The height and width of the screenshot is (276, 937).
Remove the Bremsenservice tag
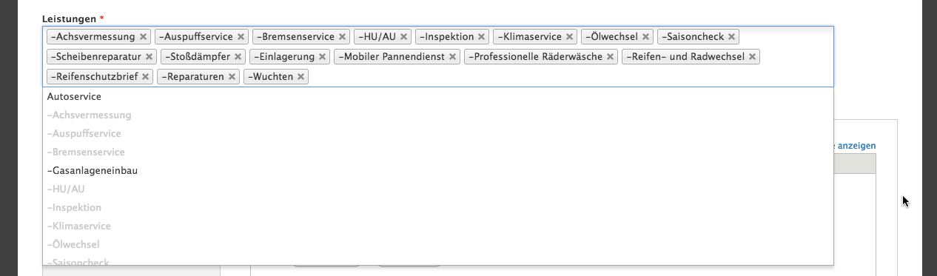point(342,36)
